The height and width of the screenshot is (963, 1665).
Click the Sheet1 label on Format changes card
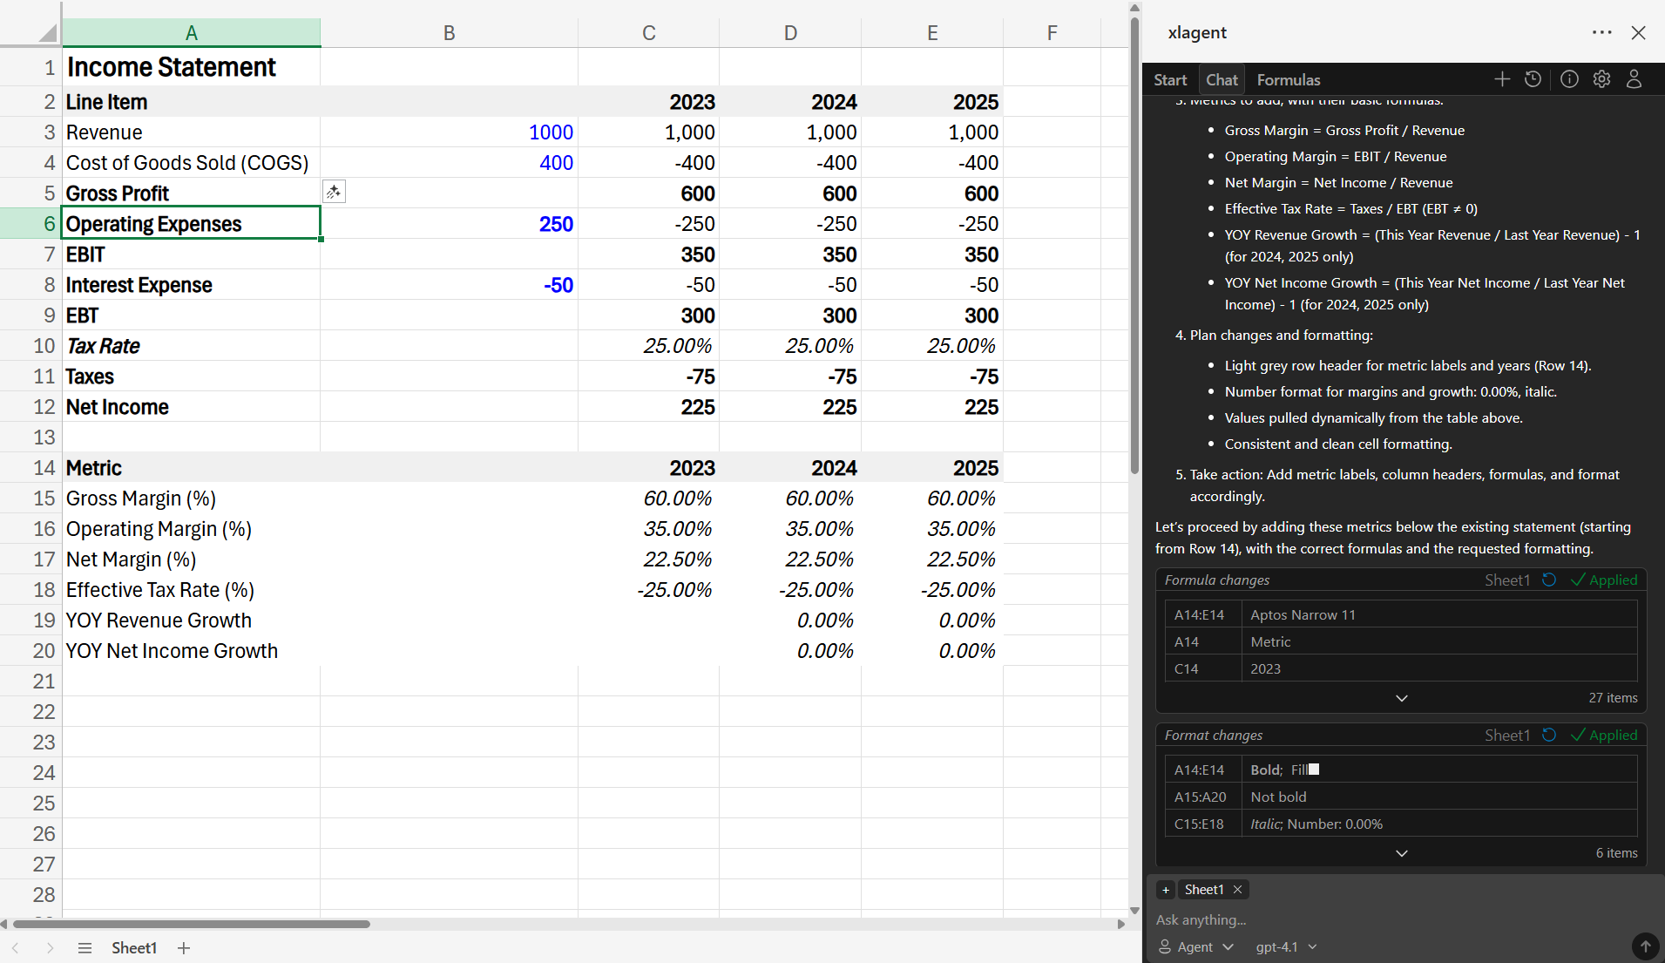[1507, 735]
